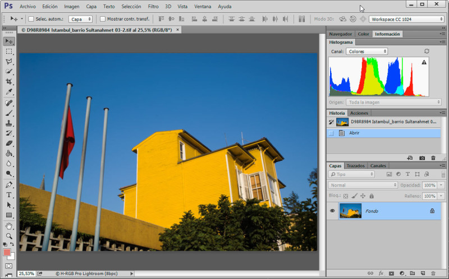Viewport: 449px width, 279px height.
Task: Click the red foreground color swatch
Action: [x=8, y=253]
